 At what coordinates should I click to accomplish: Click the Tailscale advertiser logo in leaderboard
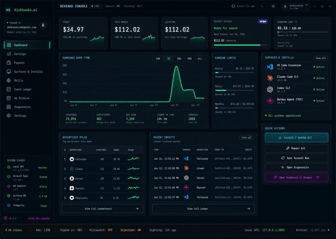pos(72,159)
